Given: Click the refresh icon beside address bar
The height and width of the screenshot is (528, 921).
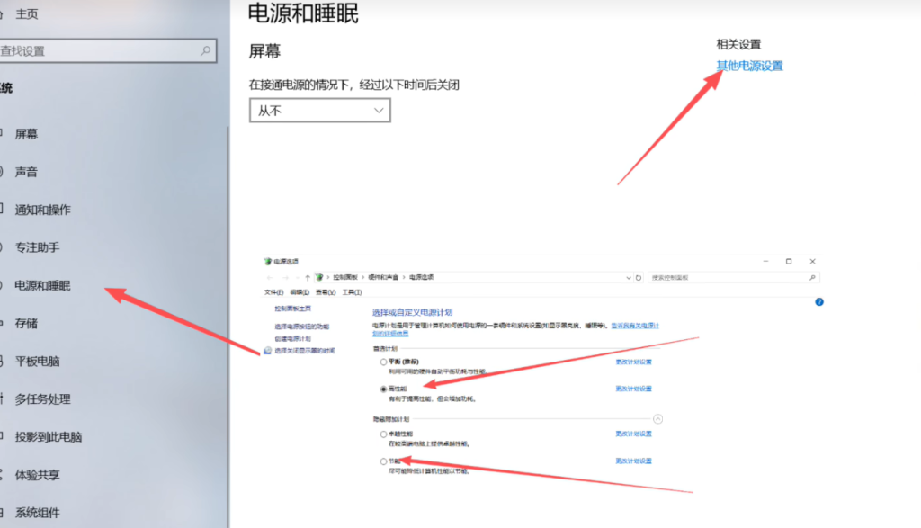Looking at the screenshot, I should tap(639, 277).
